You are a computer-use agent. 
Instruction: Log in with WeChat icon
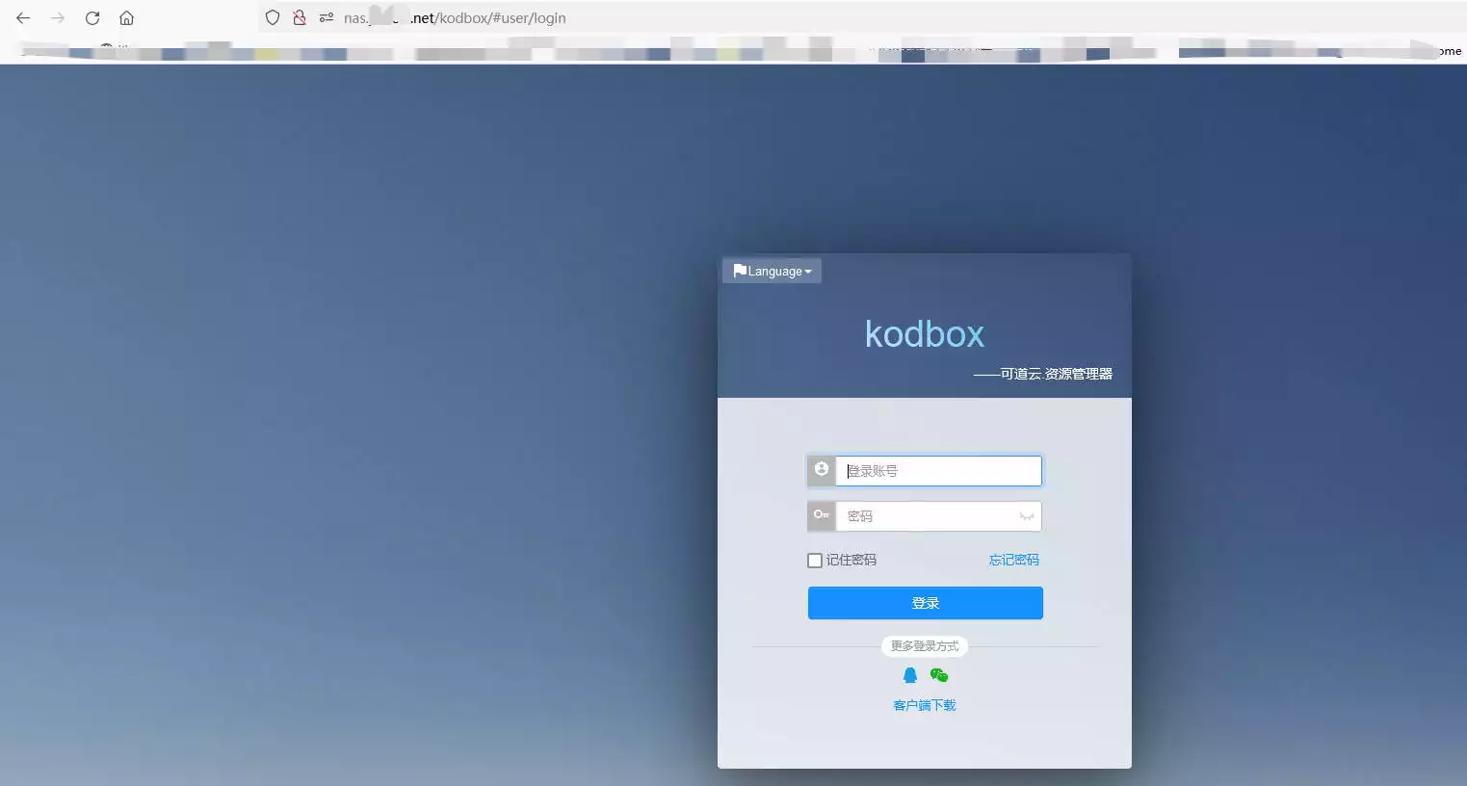click(939, 675)
